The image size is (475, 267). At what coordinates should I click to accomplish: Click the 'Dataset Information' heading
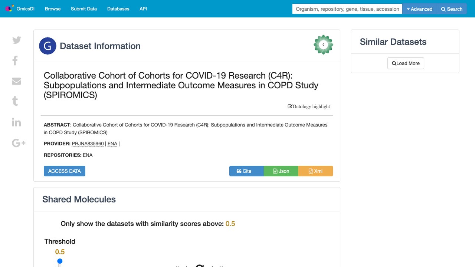[x=100, y=46]
